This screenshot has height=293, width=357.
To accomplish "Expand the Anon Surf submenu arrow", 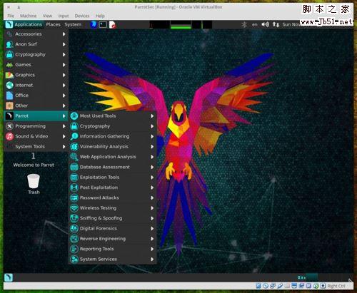I will coord(64,44).
